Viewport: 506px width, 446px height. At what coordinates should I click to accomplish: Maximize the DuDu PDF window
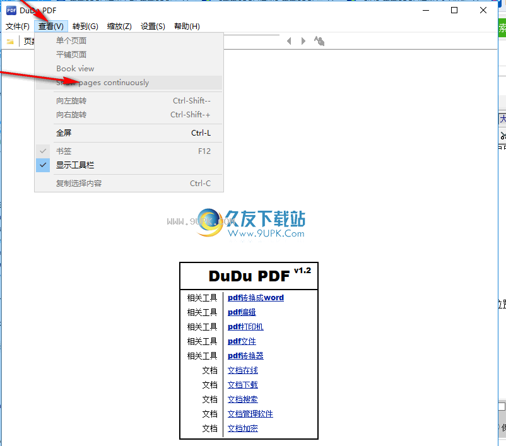pos(454,10)
